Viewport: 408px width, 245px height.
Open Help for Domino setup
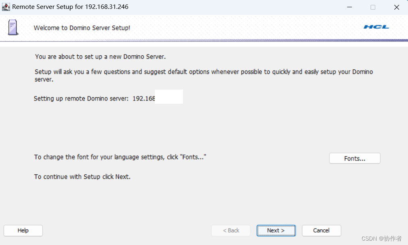point(23,230)
